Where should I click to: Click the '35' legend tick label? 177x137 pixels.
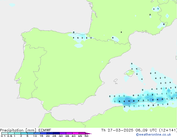[x=67, y=136]
